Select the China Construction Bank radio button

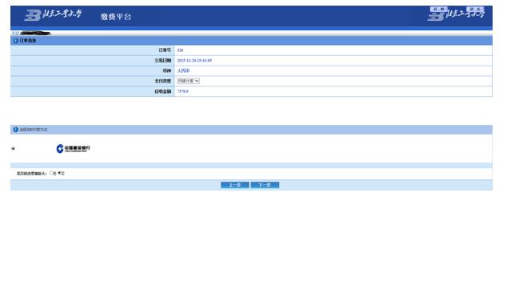click(x=14, y=149)
